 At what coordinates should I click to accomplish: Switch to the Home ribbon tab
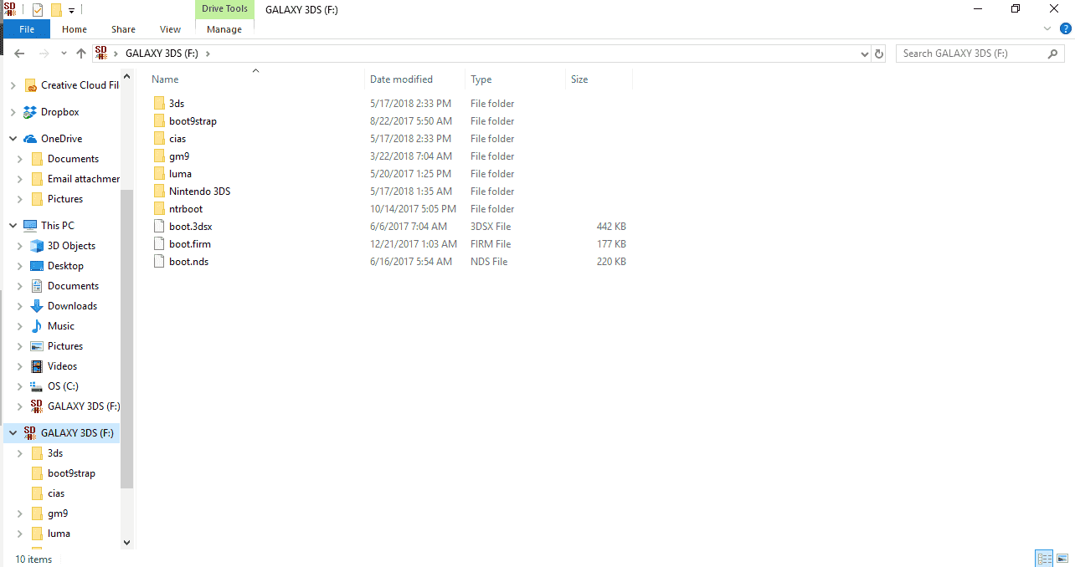75,29
